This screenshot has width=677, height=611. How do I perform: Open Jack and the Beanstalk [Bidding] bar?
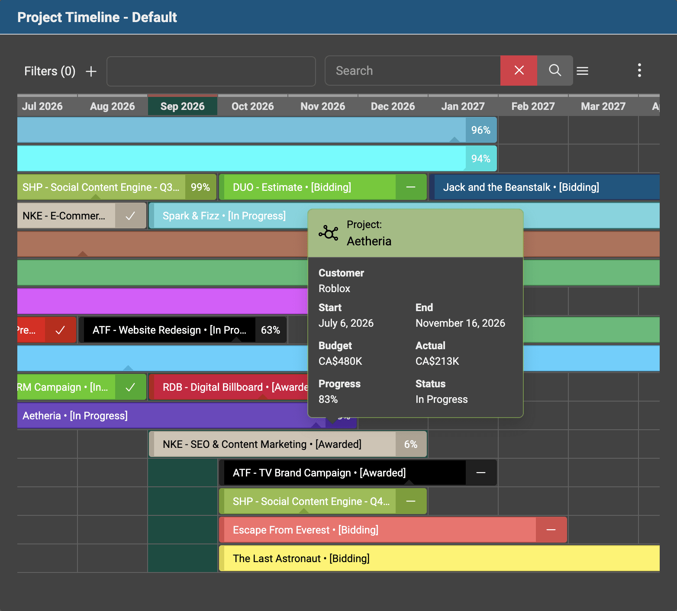pos(545,187)
